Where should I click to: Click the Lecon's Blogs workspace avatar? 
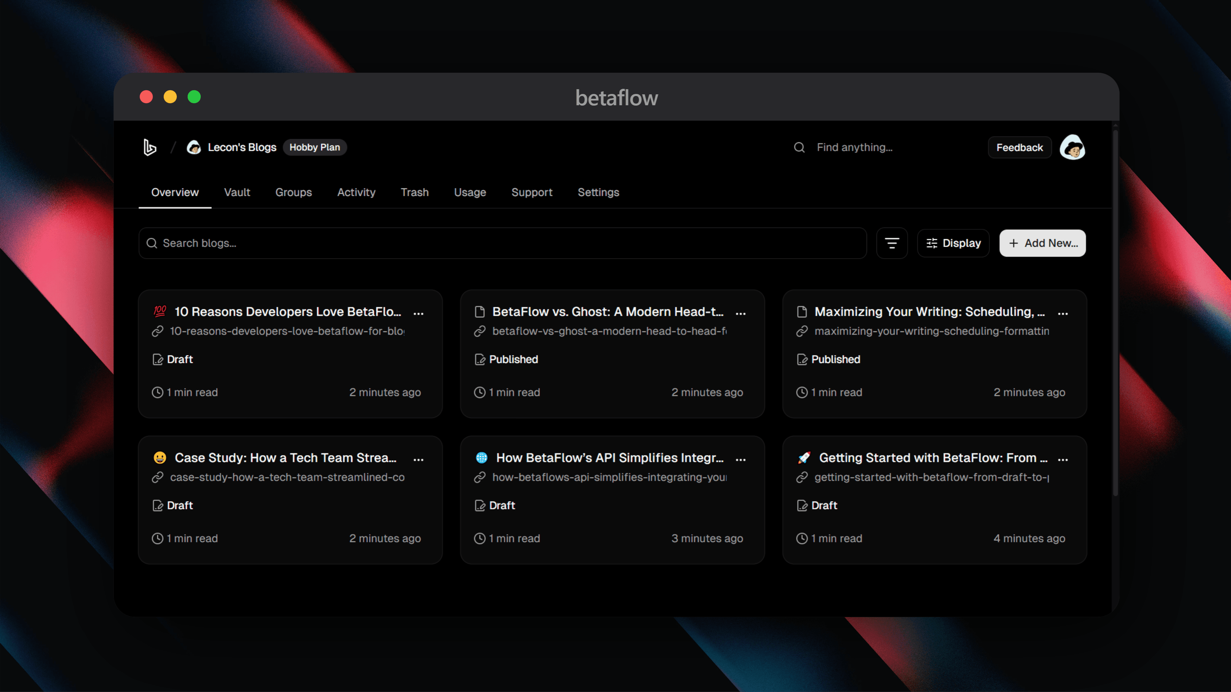point(194,148)
